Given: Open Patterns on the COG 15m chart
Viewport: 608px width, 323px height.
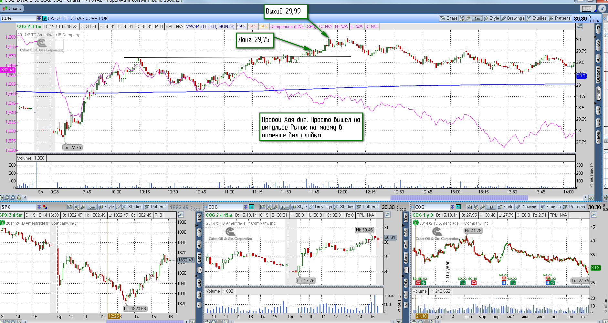Looking at the screenshot, I should click(x=368, y=207).
